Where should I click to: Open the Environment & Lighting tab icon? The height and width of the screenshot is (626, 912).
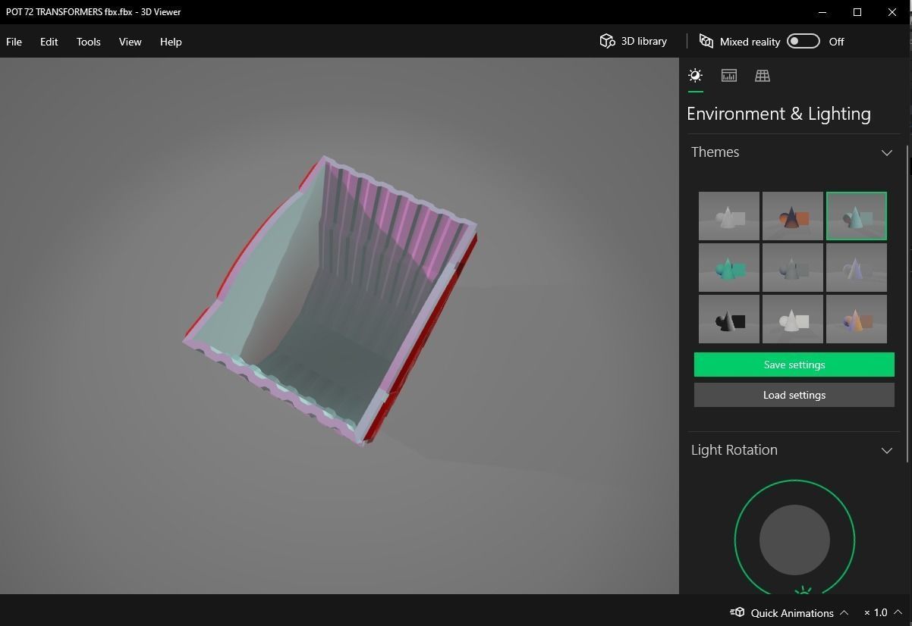point(695,75)
